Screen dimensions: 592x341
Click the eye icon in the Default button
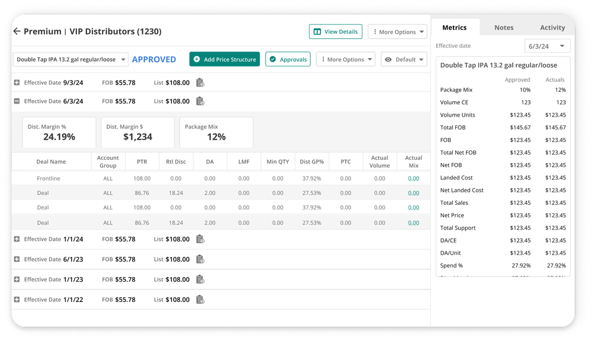[x=388, y=59]
